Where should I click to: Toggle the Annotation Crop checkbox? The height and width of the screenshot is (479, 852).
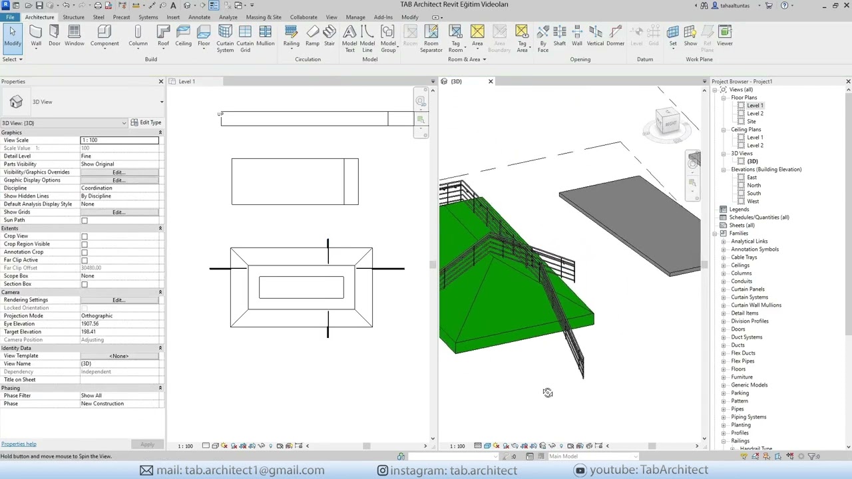(84, 252)
